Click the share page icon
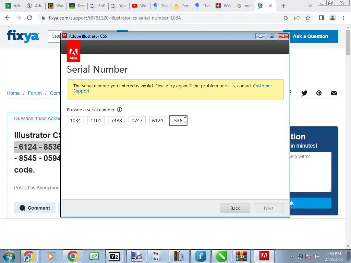The image size is (351, 263). point(297,18)
